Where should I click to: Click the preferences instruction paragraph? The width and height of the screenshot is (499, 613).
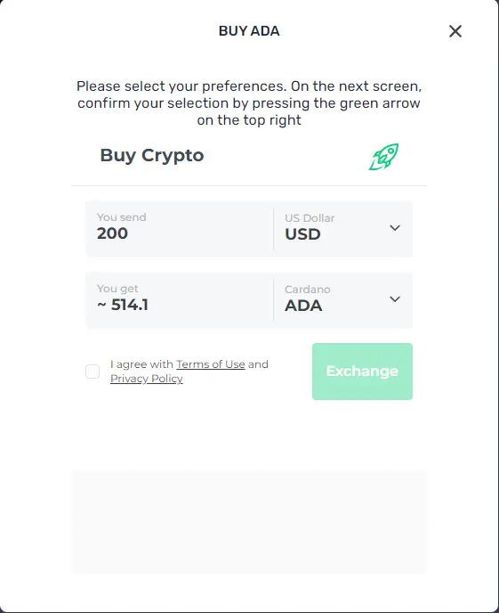coord(249,102)
